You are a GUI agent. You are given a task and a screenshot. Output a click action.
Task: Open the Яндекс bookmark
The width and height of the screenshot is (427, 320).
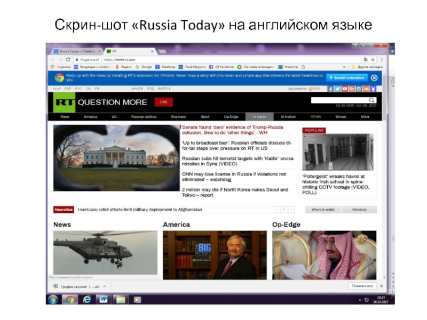[x=123, y=67]
